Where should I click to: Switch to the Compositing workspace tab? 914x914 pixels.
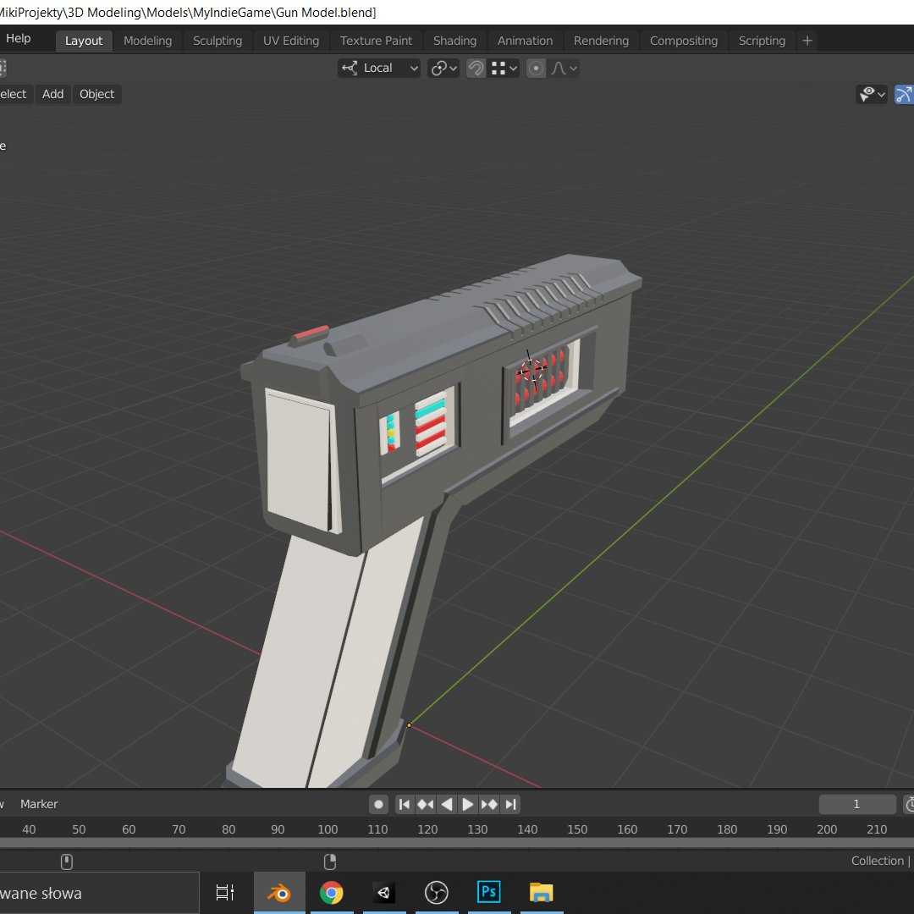tap(683, 41)
